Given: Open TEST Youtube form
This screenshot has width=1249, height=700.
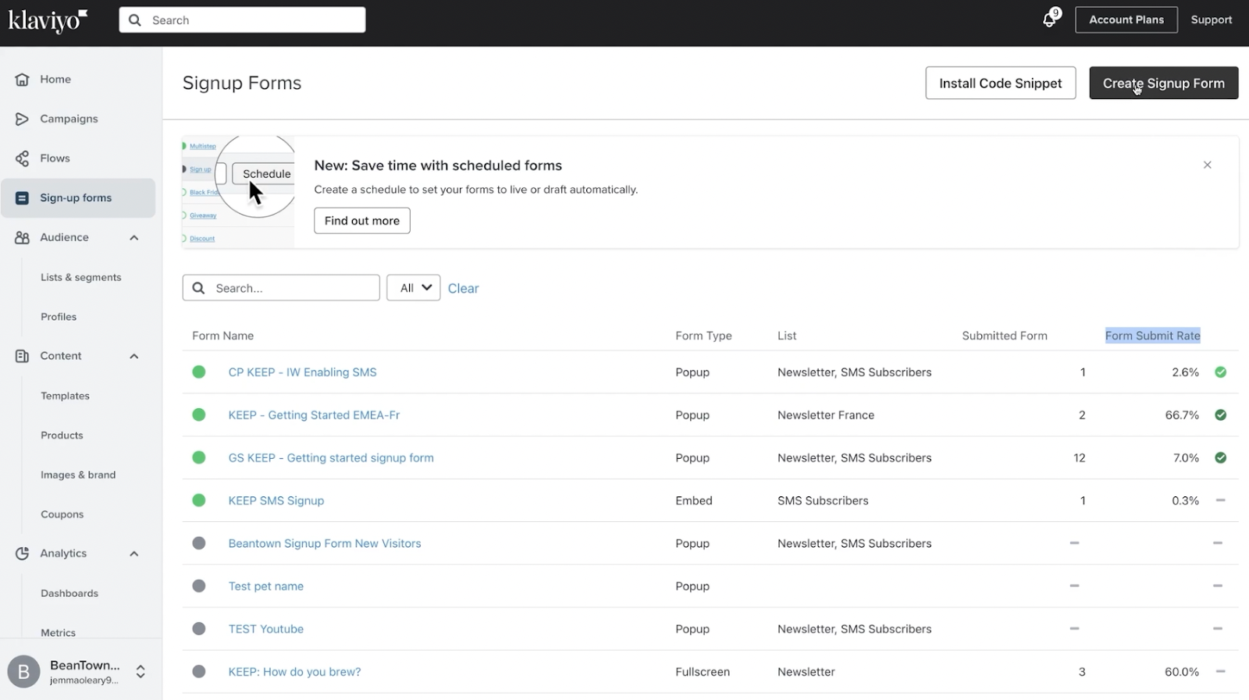Looking at the screenshot, I should coord(266,629).
